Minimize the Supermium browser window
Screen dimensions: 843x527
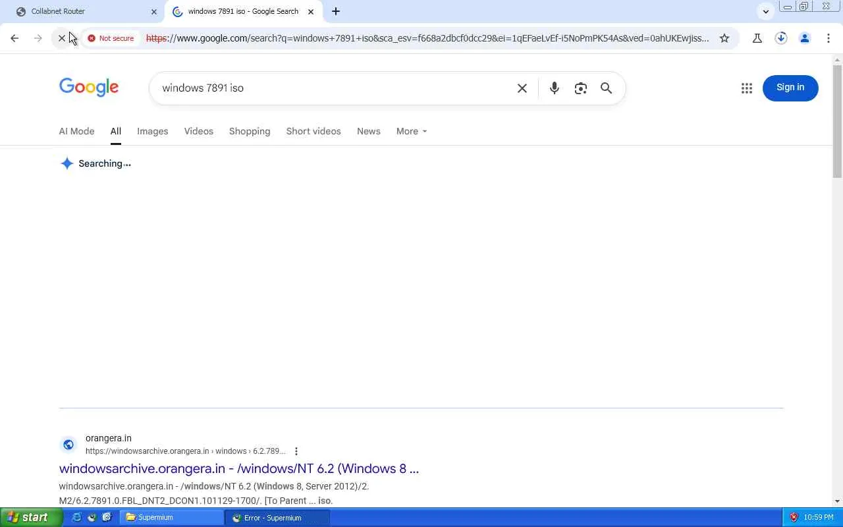coord(788,7)
